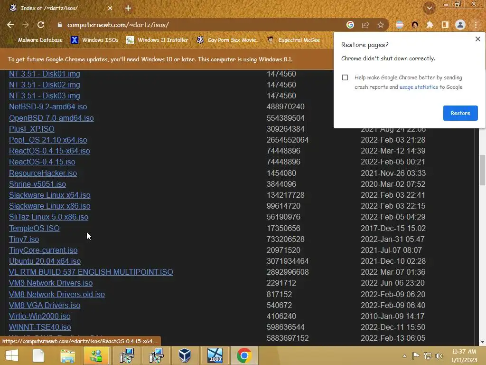
Task: Download Slackware Linux x64.iso
Action: pos(49,195)
